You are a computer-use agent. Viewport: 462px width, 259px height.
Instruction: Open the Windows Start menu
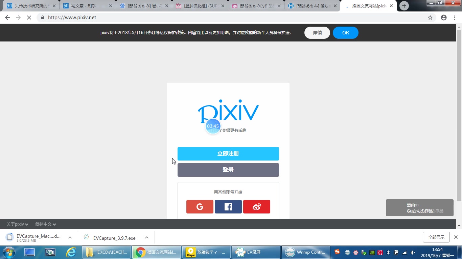pyautogui.click(x=9, y=252)
